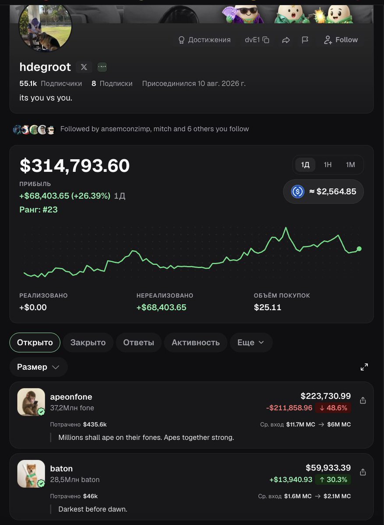Viewport: 384px width, 525px height.
Task: Select the 1Н chart range
Action: click(x=328, y=165)
